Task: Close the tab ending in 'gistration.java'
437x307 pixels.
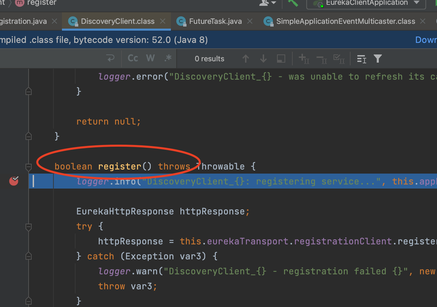Action: 54,21
